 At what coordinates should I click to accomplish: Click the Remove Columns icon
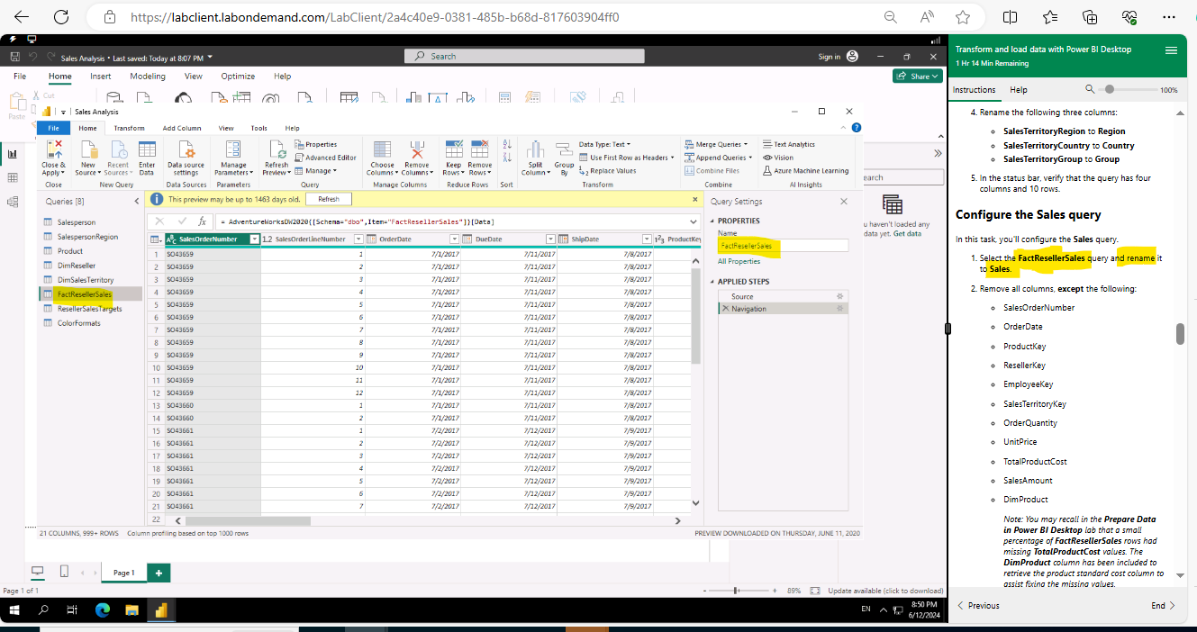[x=416, y=149]
